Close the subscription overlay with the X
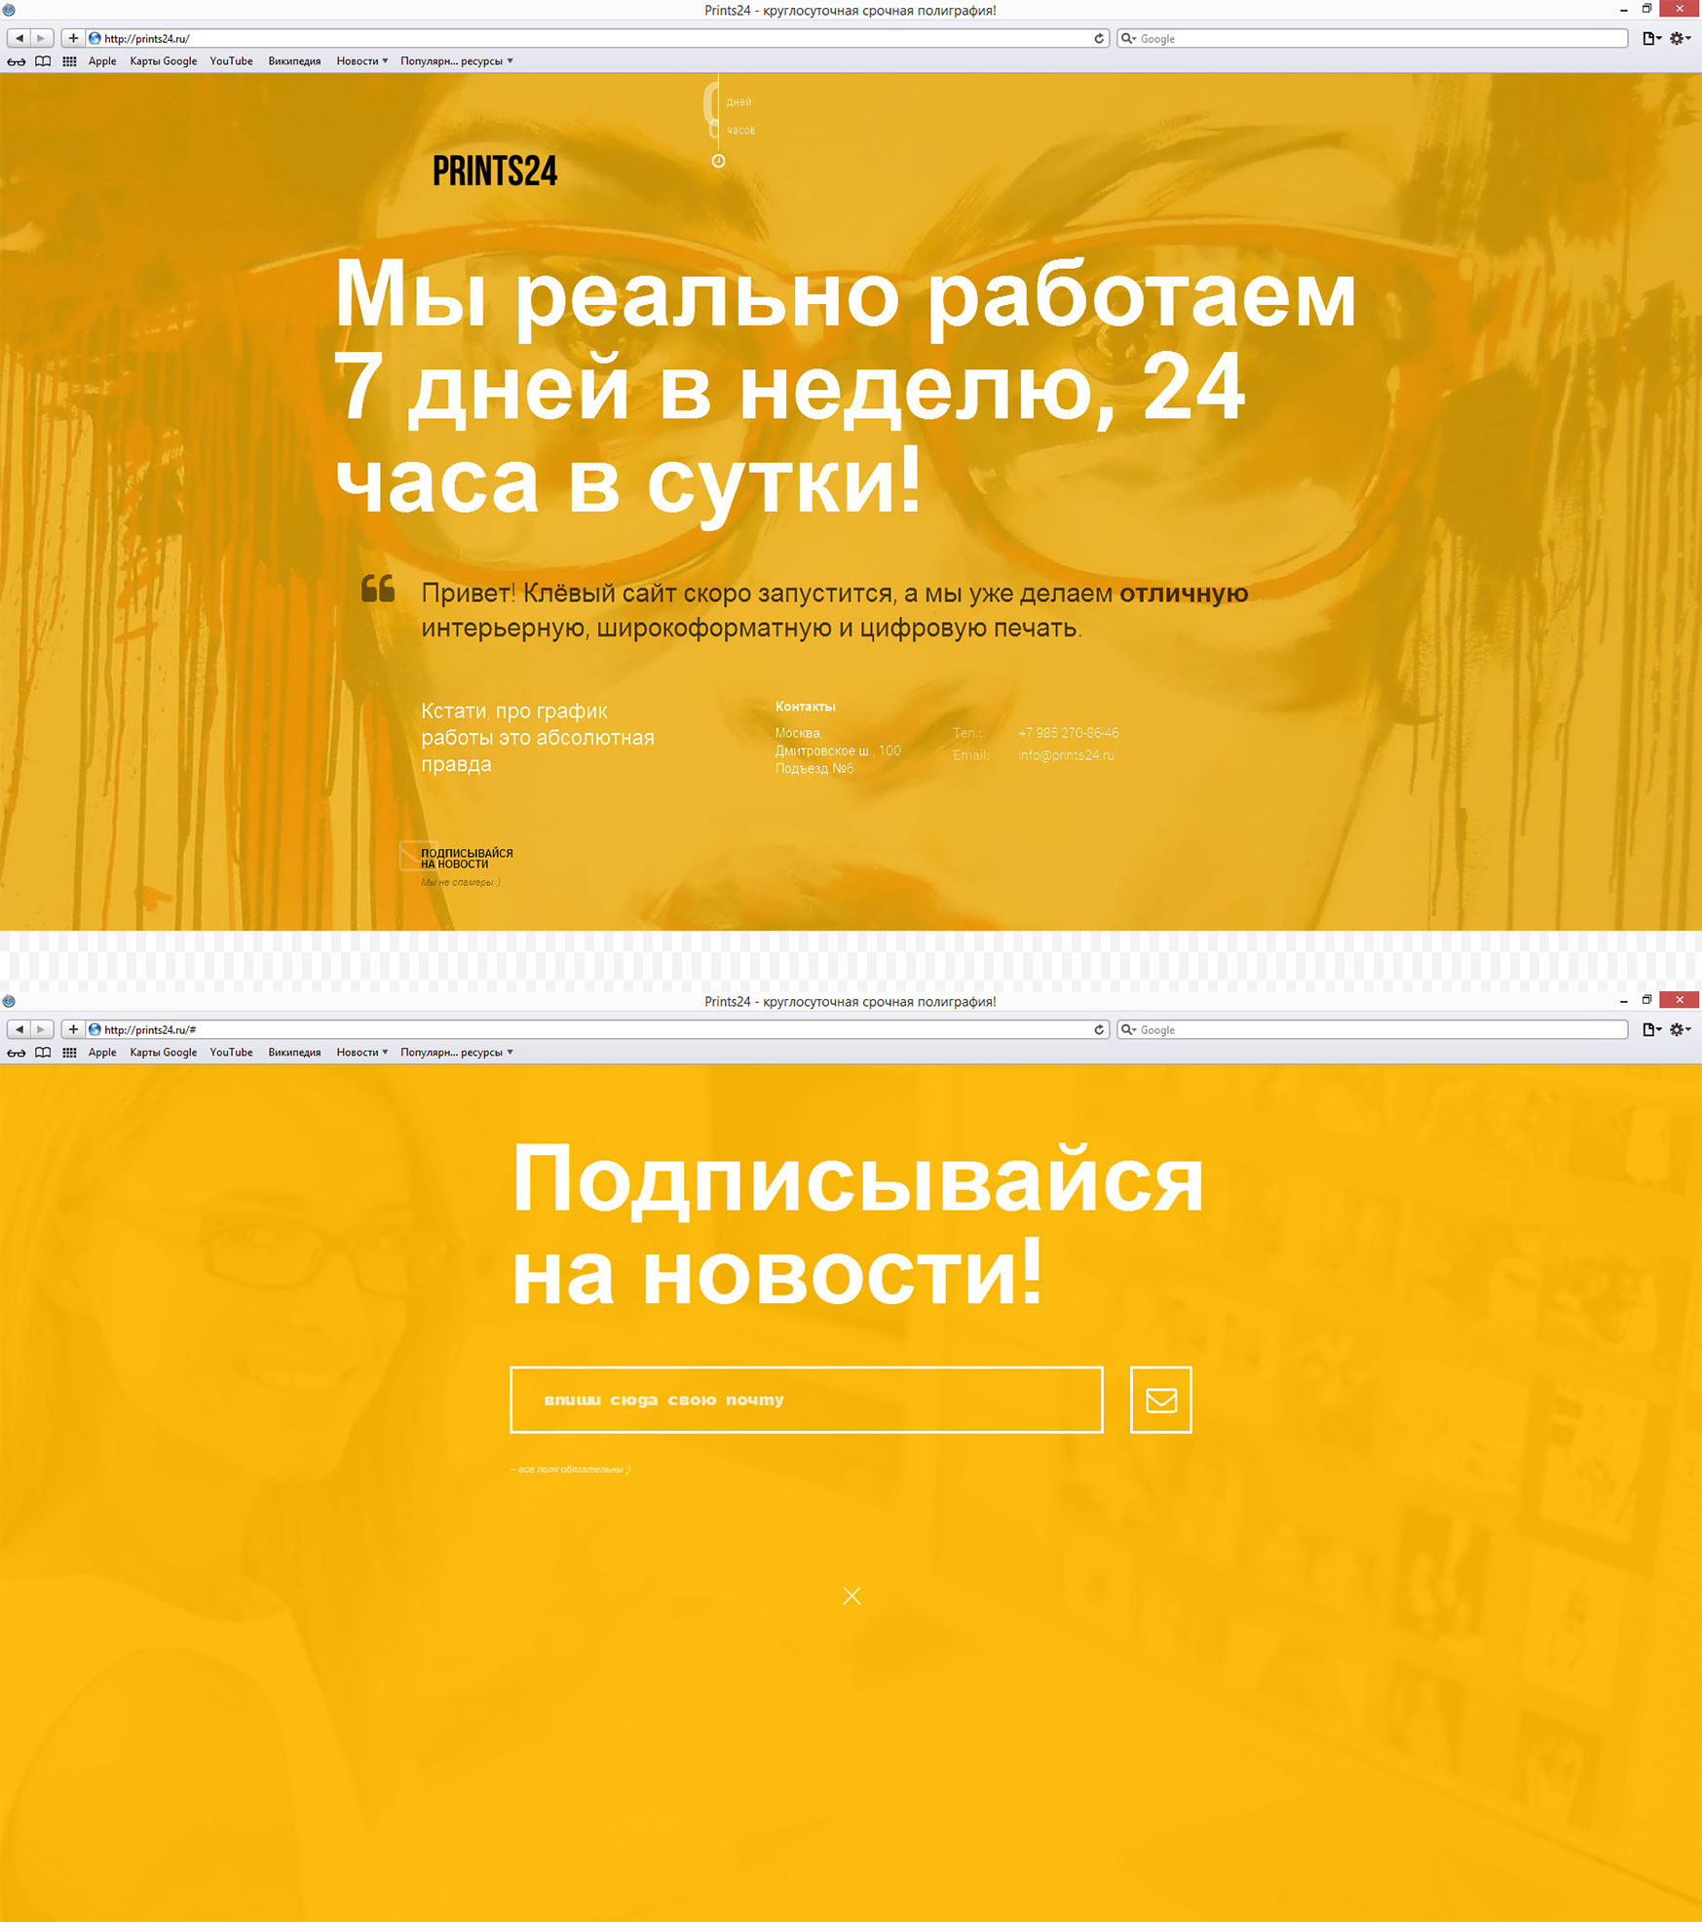Viewport: 1702px width, 1922px height. [x=851, y=1596]
